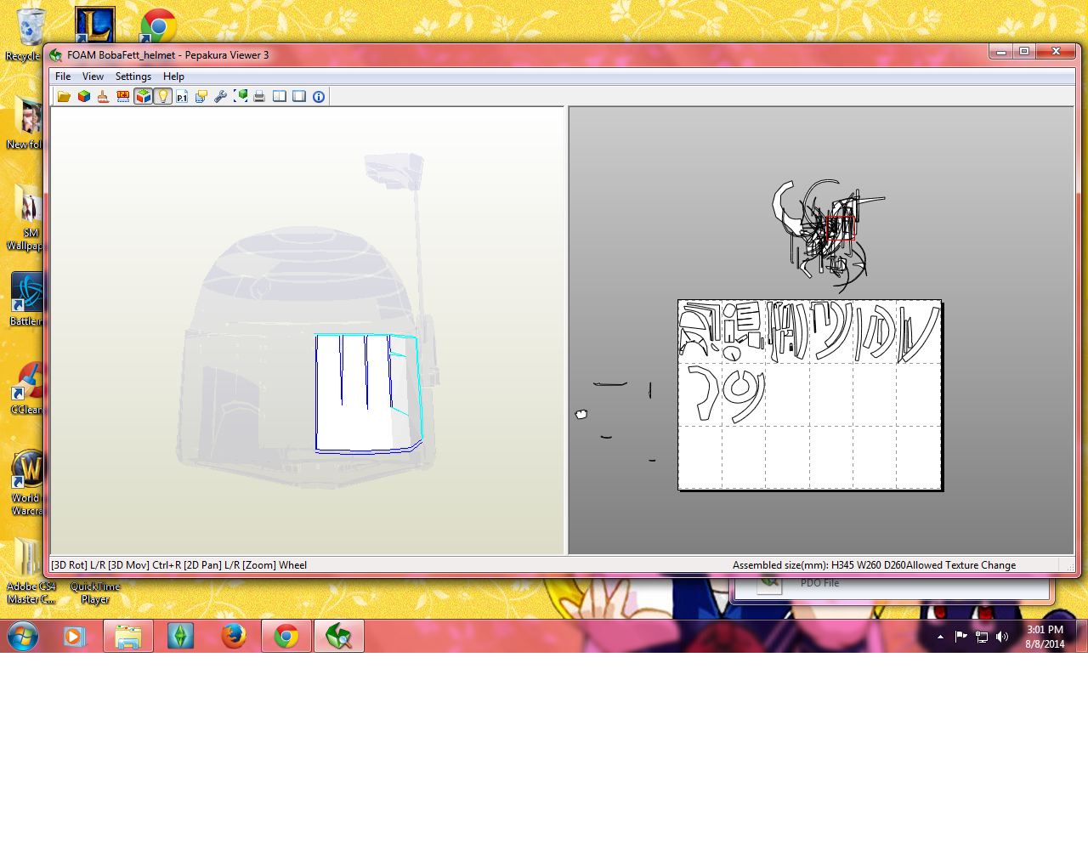The image size is (1088, 850).
Task: Open settings with the wrench icon
Action: (221, 97)
